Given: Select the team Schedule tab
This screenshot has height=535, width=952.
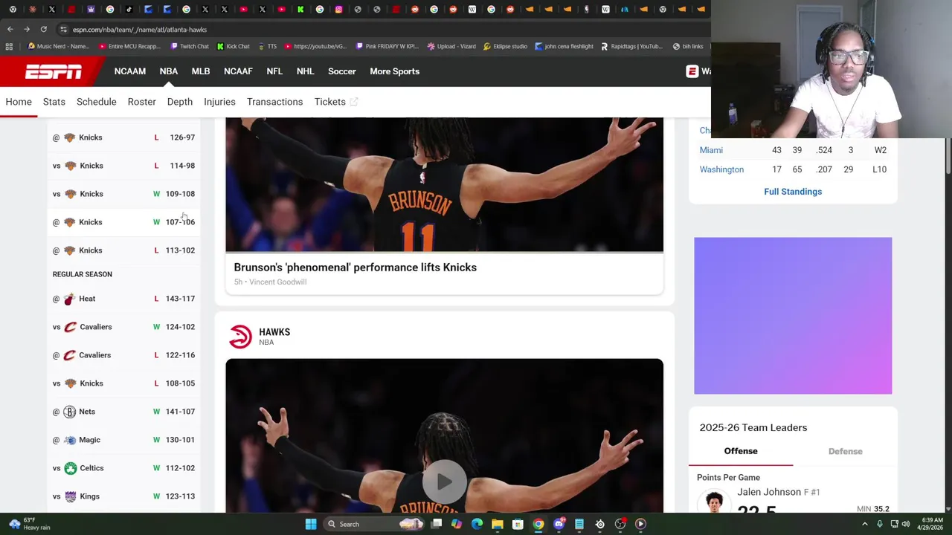Looking at the screenshot, I should click(x=96, y=102).
